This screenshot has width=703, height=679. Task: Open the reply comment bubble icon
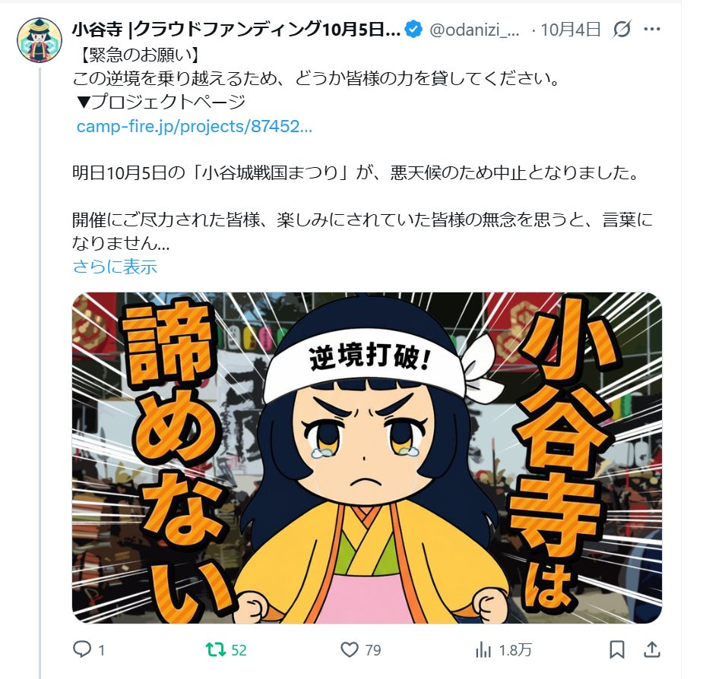coord(81,649)
